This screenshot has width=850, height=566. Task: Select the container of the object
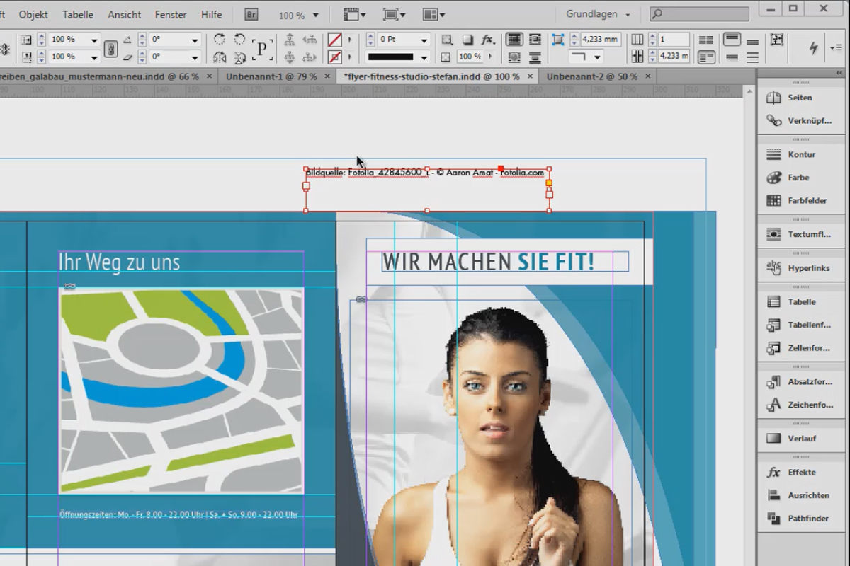point(290,40)
